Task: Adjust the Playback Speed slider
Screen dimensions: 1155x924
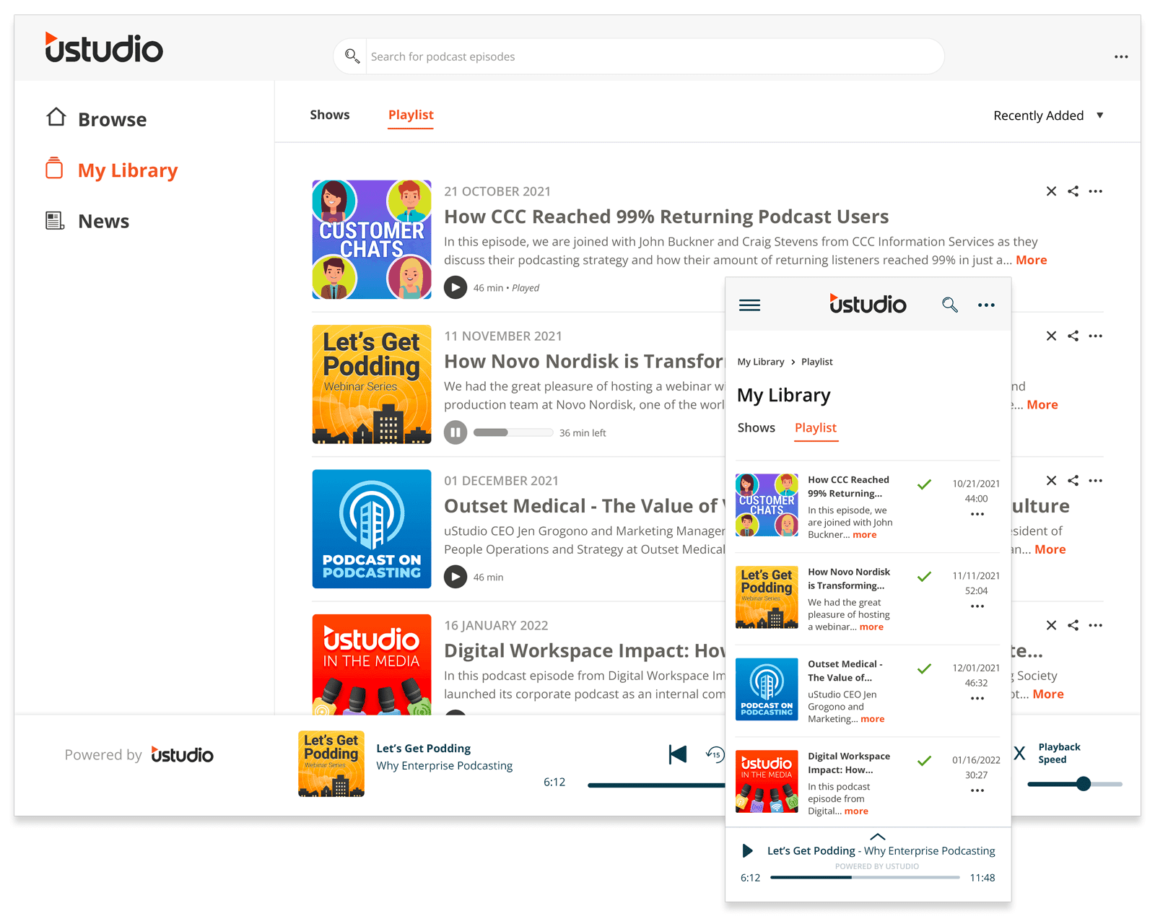Action: click(x=1075, y=784)
